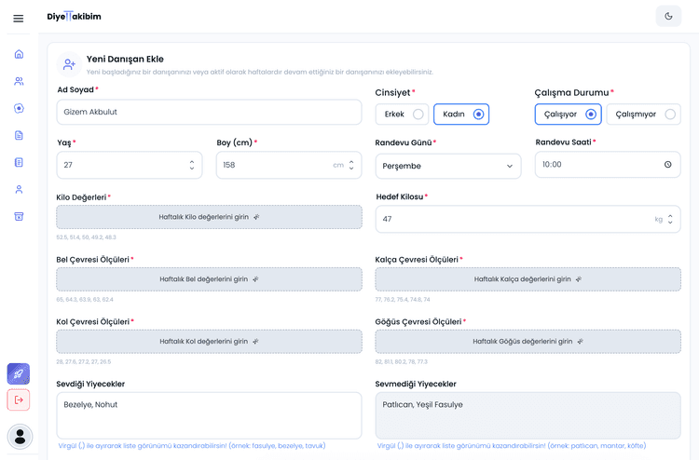This screenshot has width=699, height=460.
Task: Go to the home page icon
Action: (x=19, y=54)
